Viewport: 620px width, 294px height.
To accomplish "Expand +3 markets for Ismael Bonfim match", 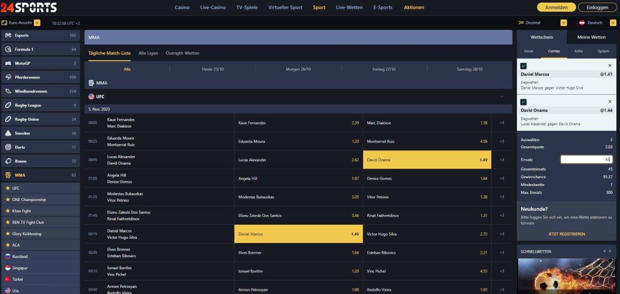I will (502, 271).
